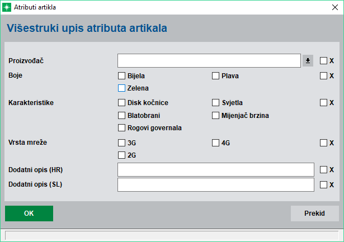Toggle the Svjetla checkbox
Image resolution: width=344 pixels, height=242 pixels.
(215, 103)
